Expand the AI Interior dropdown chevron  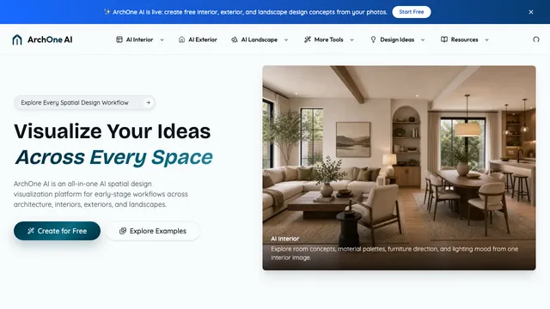(162, 40)
